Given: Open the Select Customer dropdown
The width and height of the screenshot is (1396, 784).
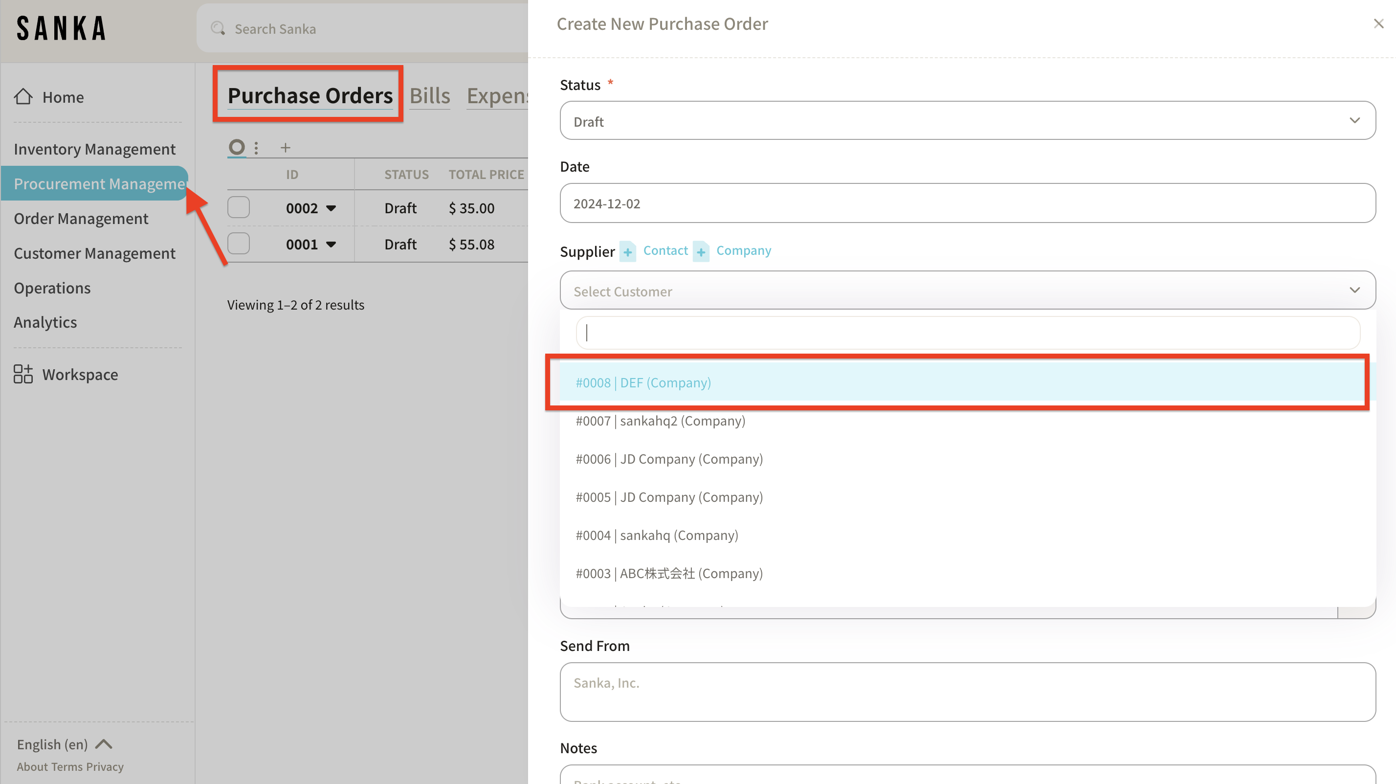Looking at the screenshot, I should click(967, 291).
